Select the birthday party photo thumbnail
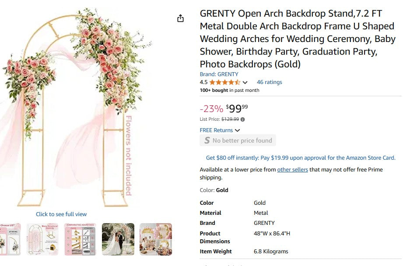This screenshot has width=403, height=266. click(156, 239)
